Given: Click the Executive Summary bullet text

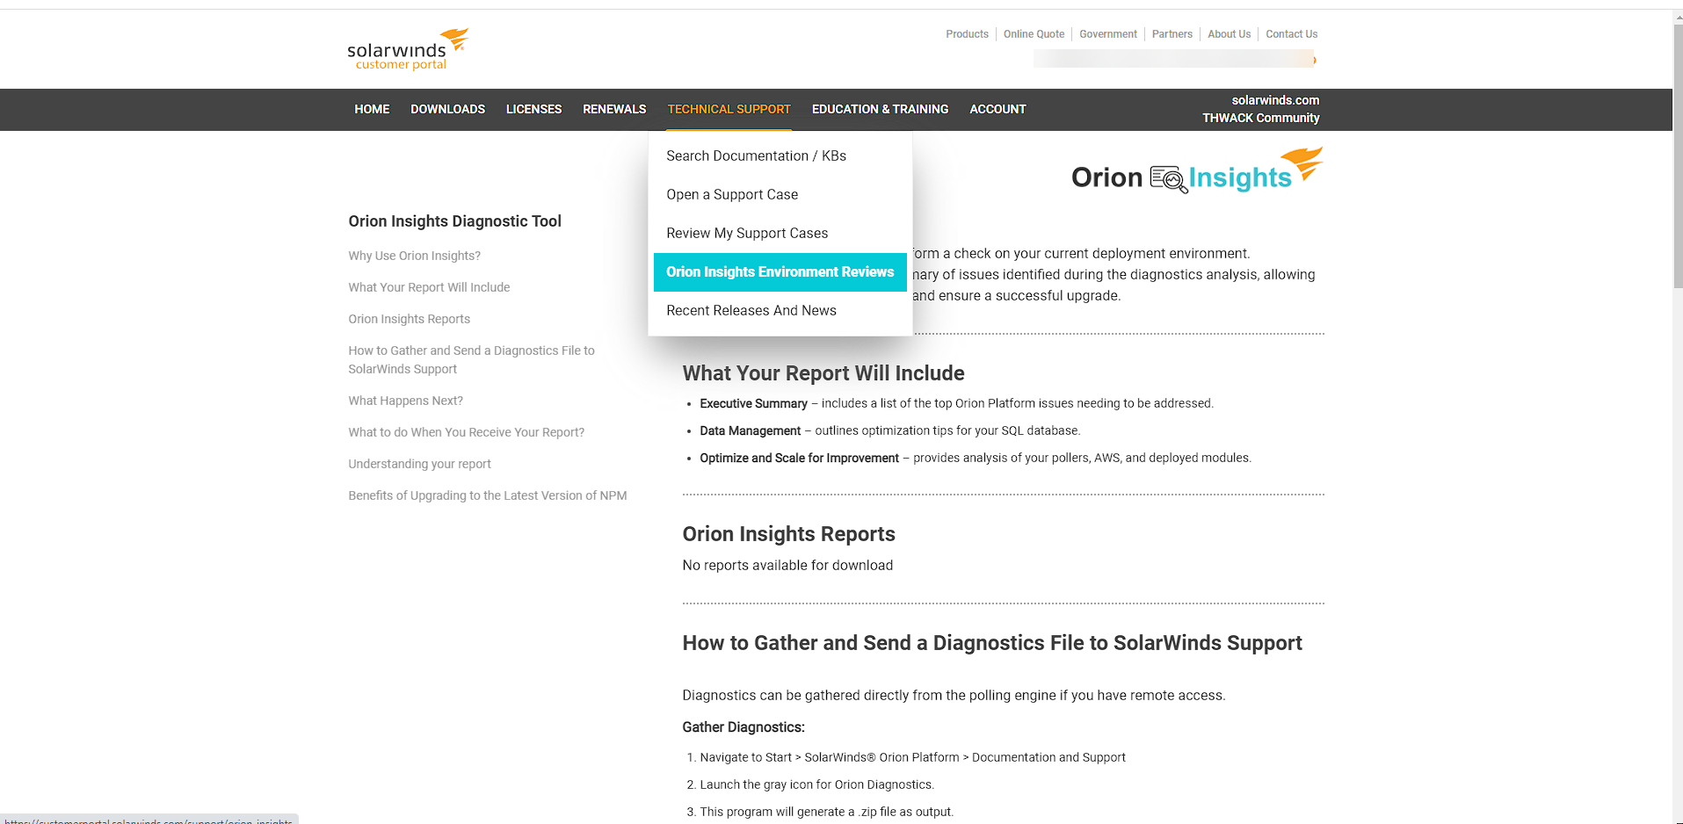Looking at the screenshot, I should point(956,403).
